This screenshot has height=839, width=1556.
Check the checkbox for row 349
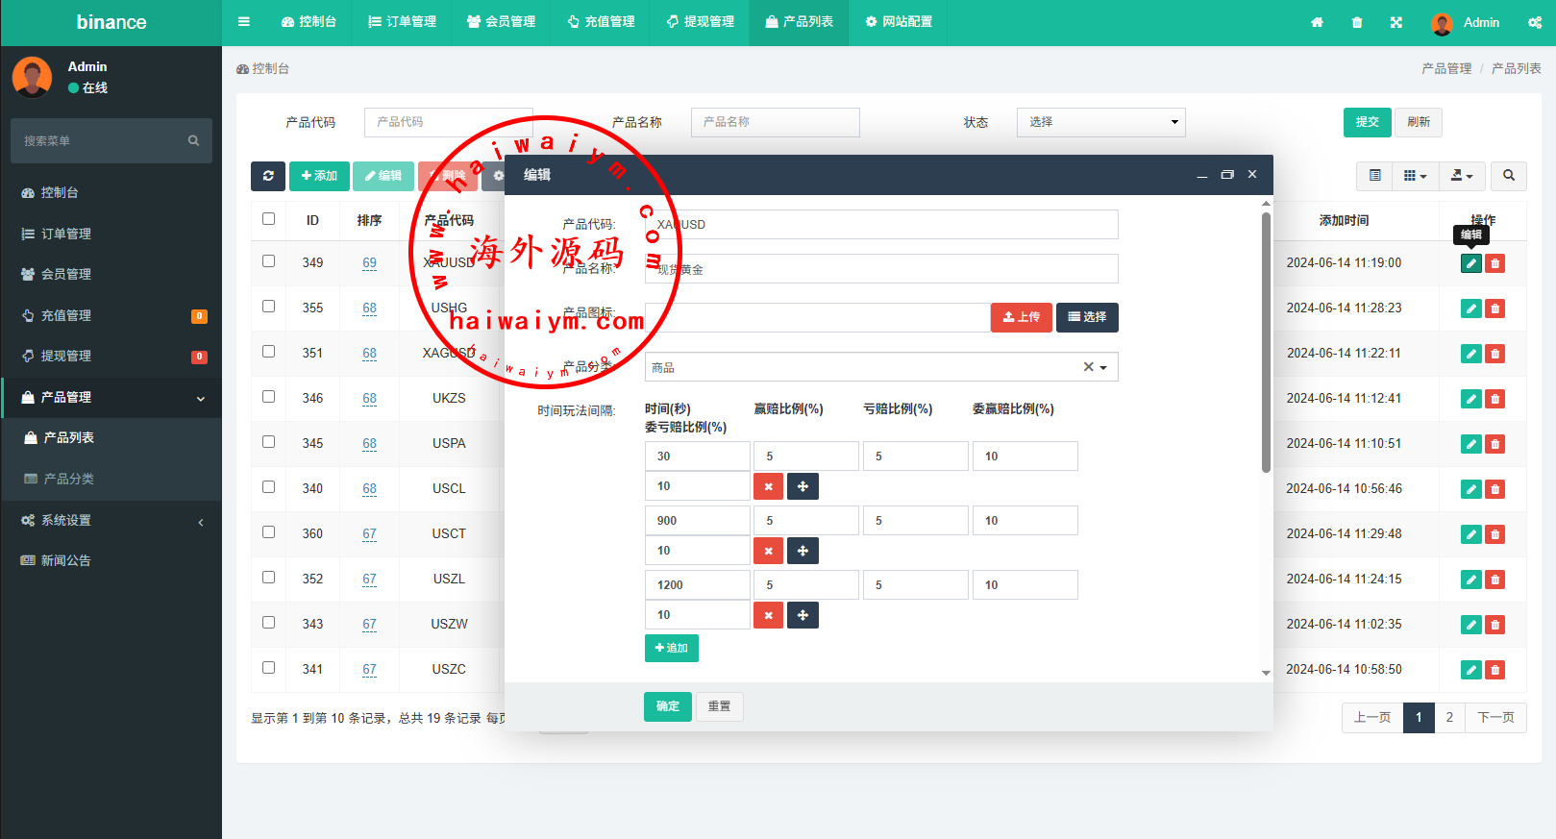[x=269, y=261]
